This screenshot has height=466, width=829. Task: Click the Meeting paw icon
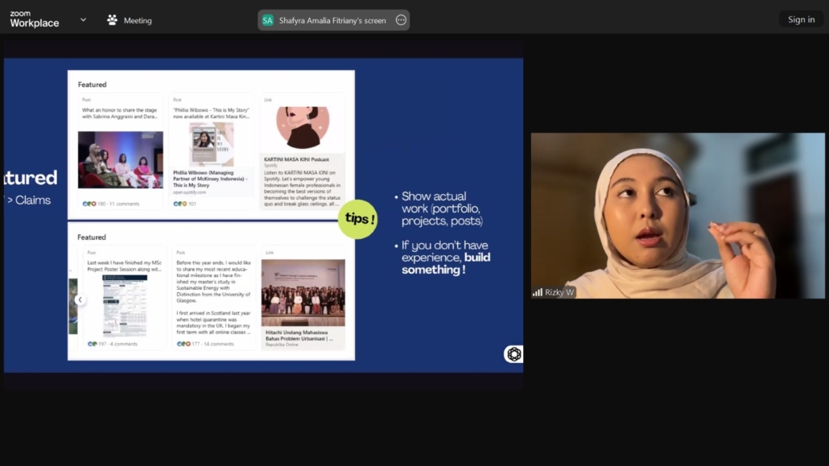(x=112, y=20)
